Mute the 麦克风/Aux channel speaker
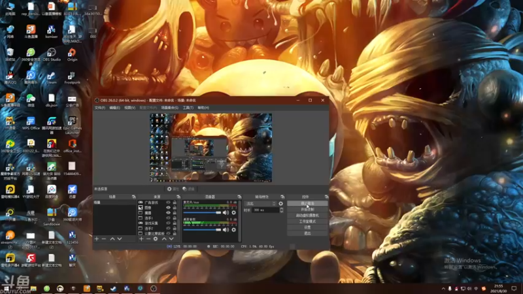This screenshot has width=523, height=294. pyautogui.click(x=226, y=213)
